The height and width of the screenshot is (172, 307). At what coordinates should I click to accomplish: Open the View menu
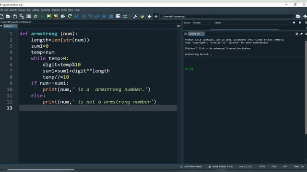[x=71, y=10]
